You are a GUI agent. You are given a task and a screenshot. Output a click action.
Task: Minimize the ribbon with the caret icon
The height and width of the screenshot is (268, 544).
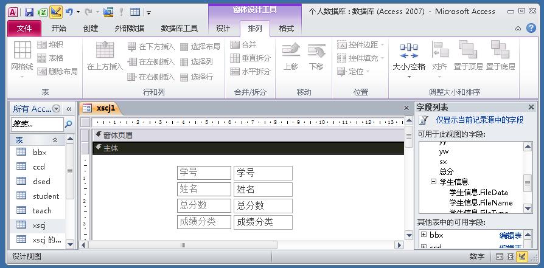(x=518, y=29)
